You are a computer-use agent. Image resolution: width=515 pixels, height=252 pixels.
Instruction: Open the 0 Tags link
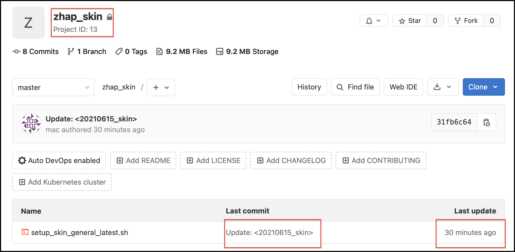[131, 51]
